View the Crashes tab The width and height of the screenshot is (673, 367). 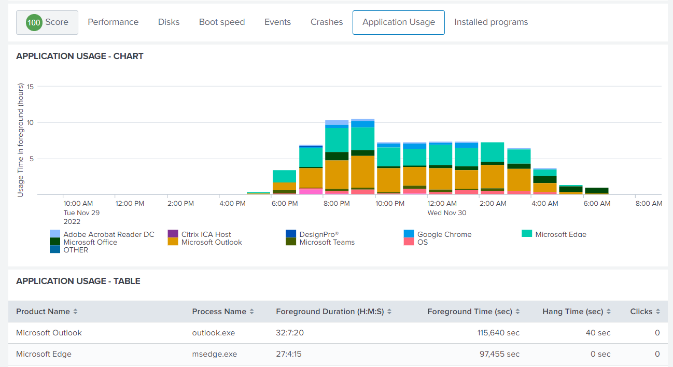click(x=327, y=22)
